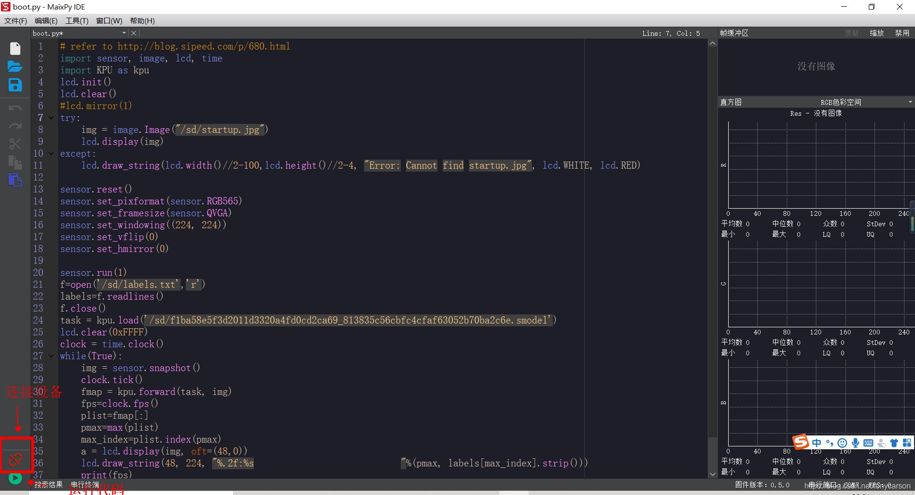Click the editor scrollbar down arrow
The height and width of the screenshot is (495, 915).
tap(712, 474)
